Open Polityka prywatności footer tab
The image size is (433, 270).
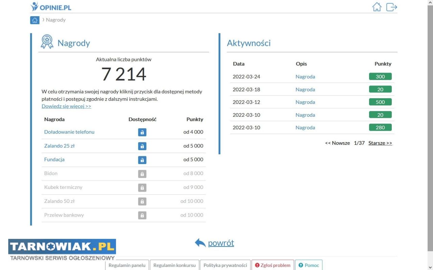[225, 265]
